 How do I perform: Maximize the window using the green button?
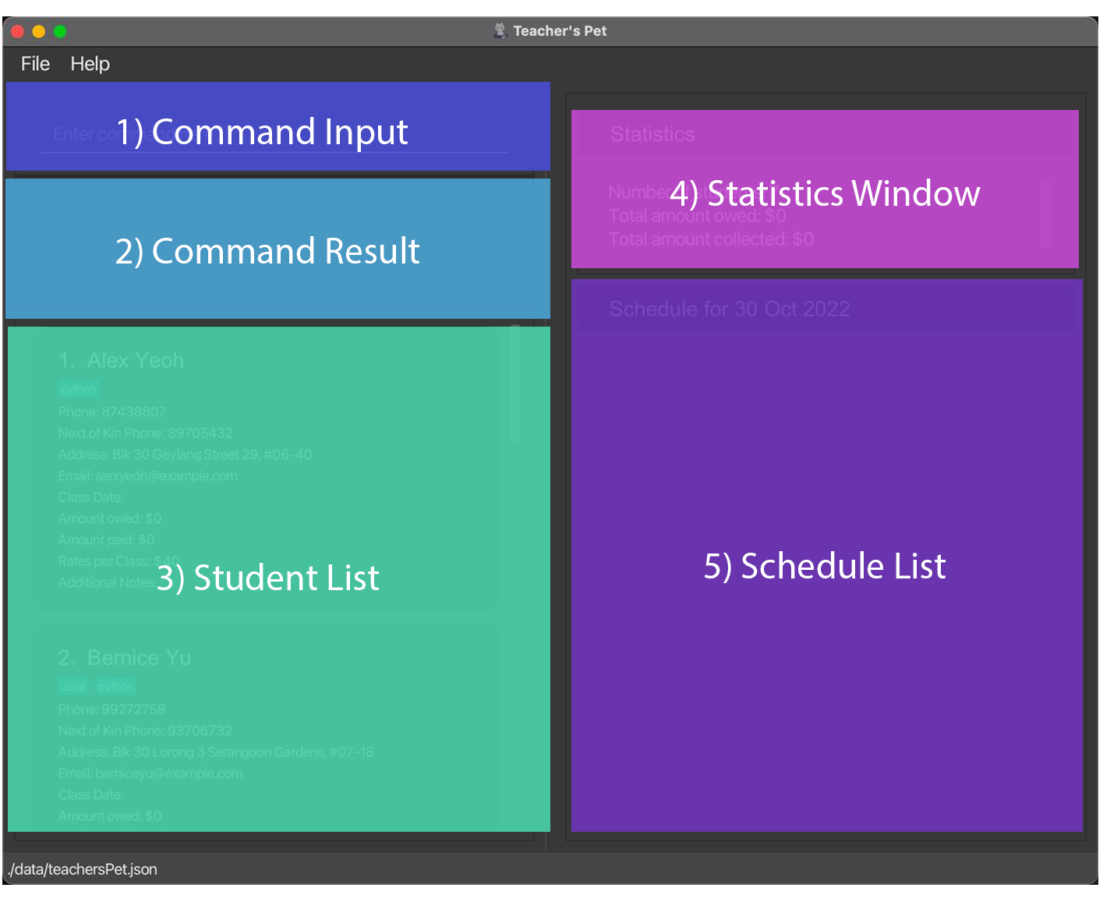[x=60, y=32]
